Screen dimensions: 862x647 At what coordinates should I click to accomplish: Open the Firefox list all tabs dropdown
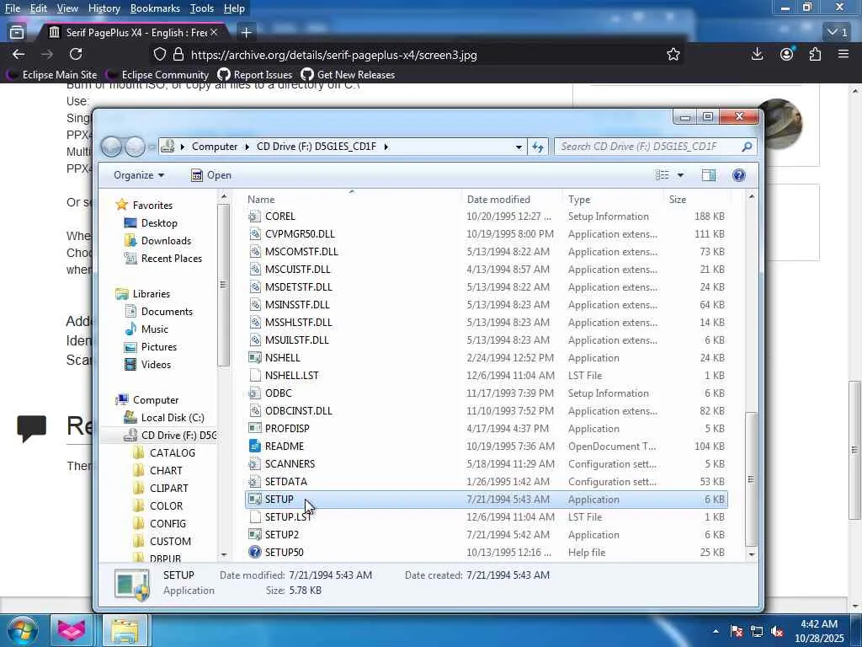(x=838, y=33)
